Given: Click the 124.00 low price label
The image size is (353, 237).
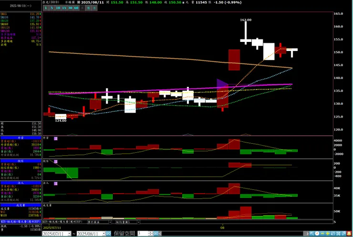Looking at the screenshot, I should pyautogui.click(x=61, y=120).
